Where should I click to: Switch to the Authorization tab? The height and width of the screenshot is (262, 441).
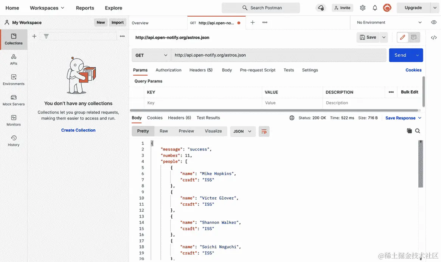tap(168, 70)
